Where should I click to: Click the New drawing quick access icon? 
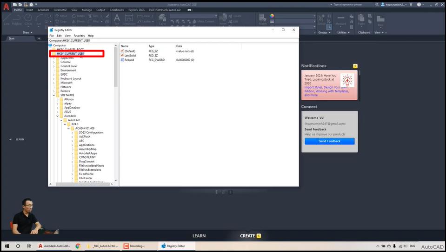(14, 5)
